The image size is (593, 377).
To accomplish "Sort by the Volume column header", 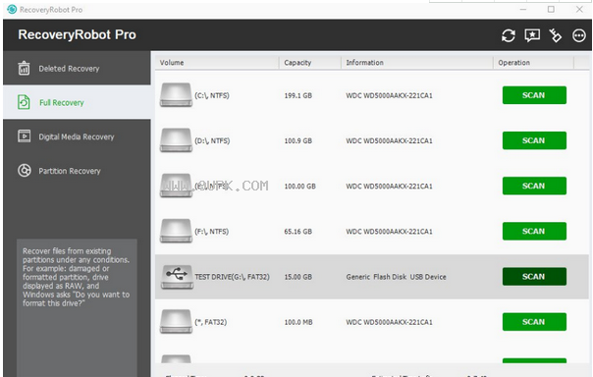I will (x=217, y=63).
